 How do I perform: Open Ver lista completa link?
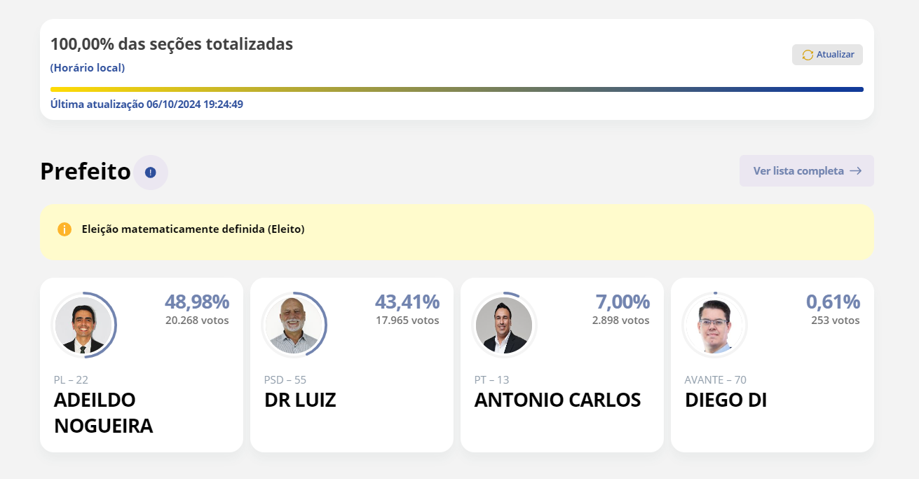tap(798, 171)
